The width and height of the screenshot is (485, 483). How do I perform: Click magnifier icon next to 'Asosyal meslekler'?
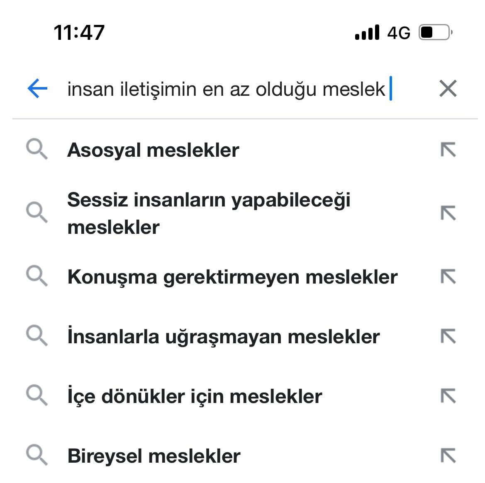pyautogui.click(x=37, y=150)
